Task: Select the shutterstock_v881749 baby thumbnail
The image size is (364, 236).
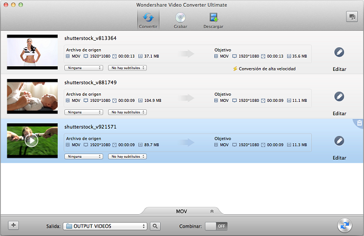Action: pos(32,96)
